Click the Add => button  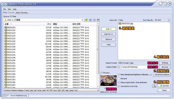pyautogui.click(x=108, y=29)
